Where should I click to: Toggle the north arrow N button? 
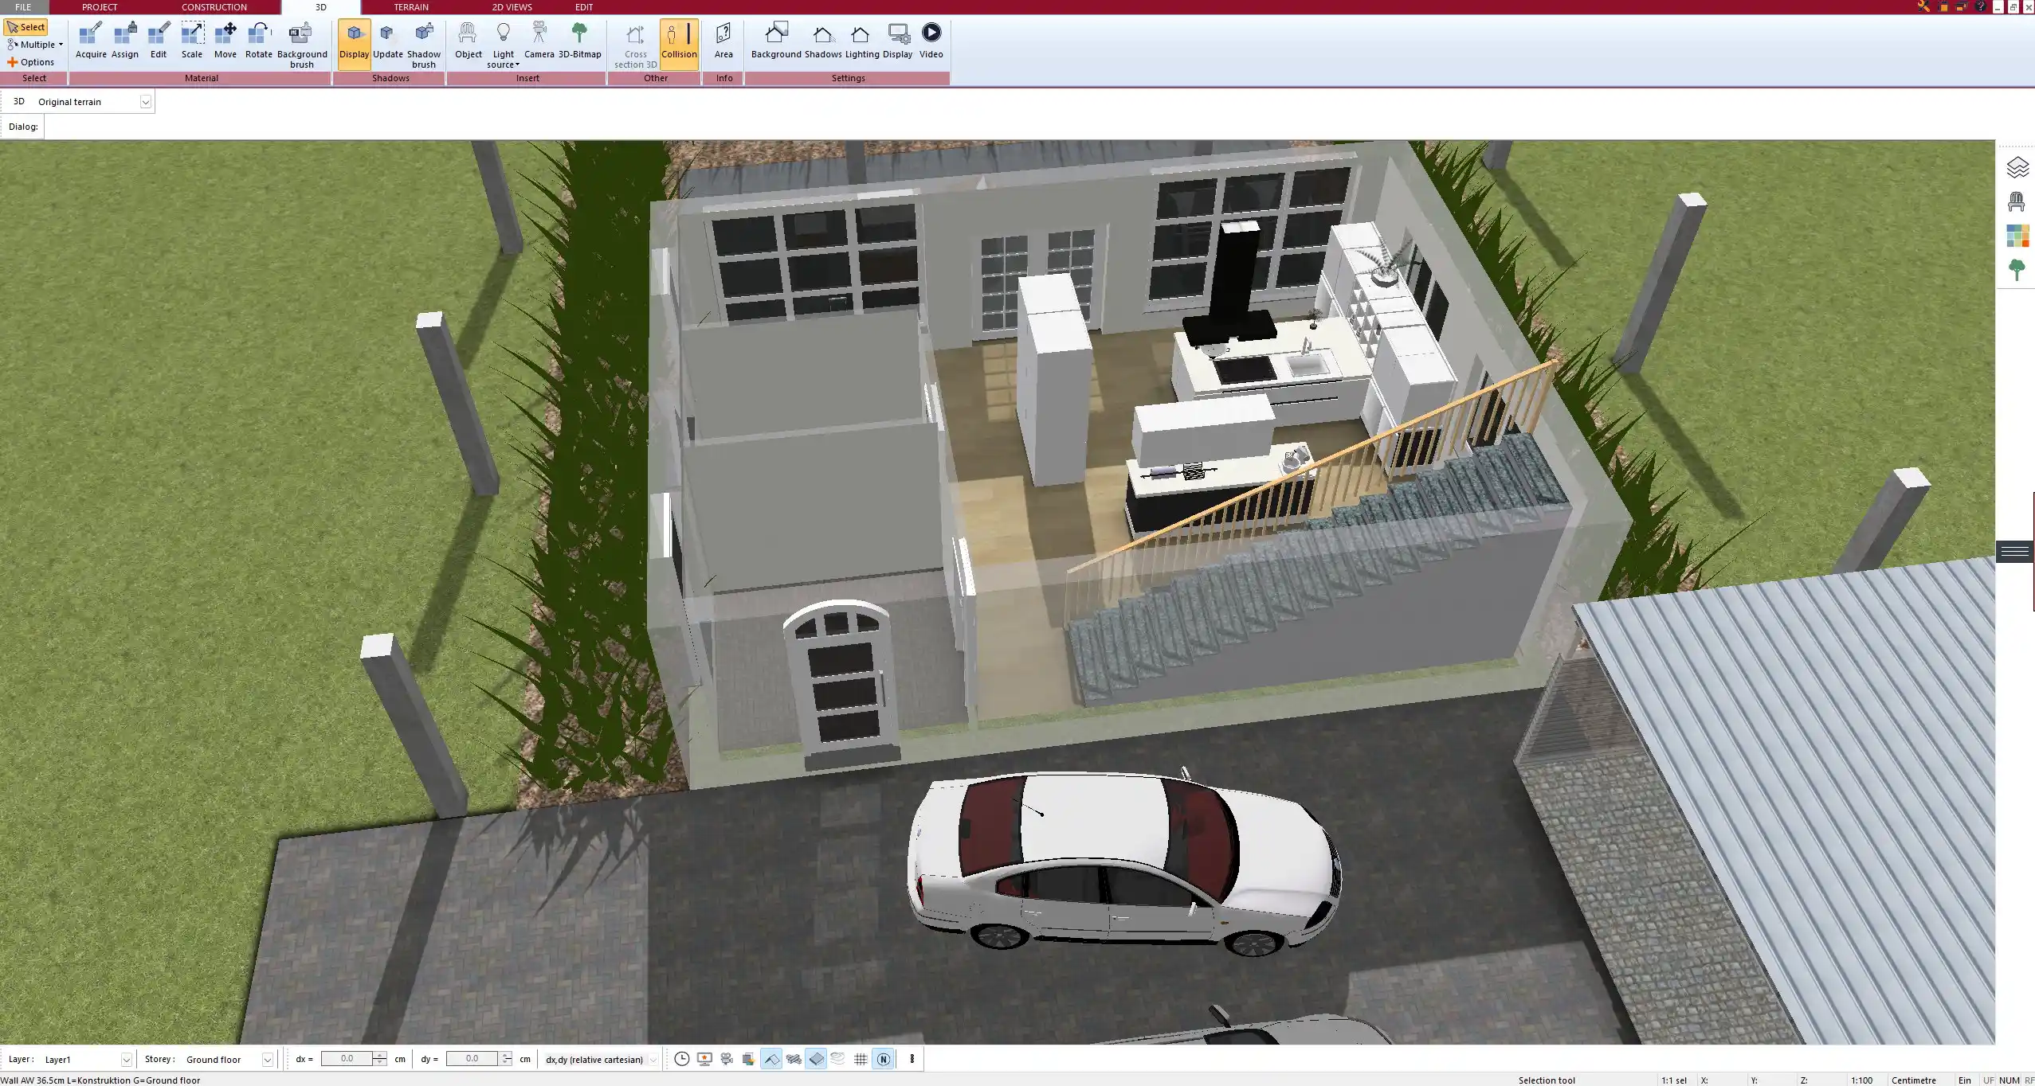pyautogui.click(x=883, y=1059)
